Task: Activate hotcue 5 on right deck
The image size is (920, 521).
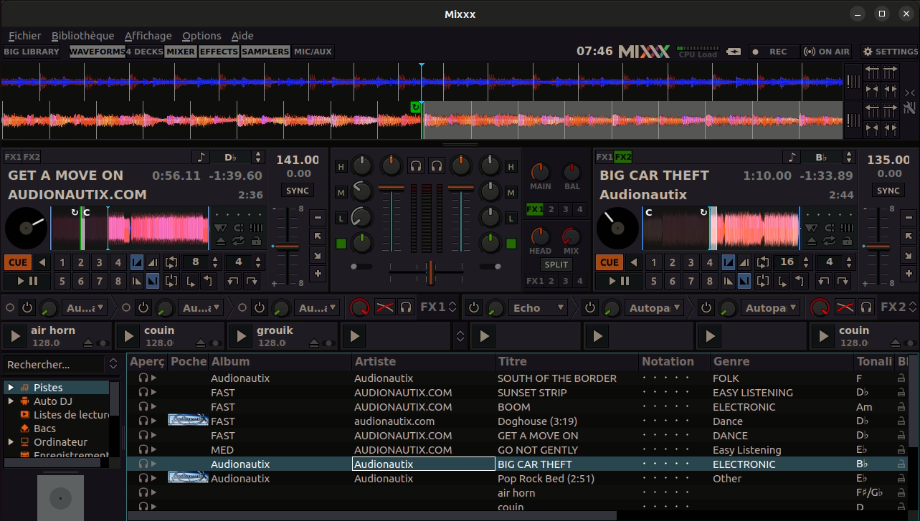Action: pyautogui.click(x=654, y=281)
